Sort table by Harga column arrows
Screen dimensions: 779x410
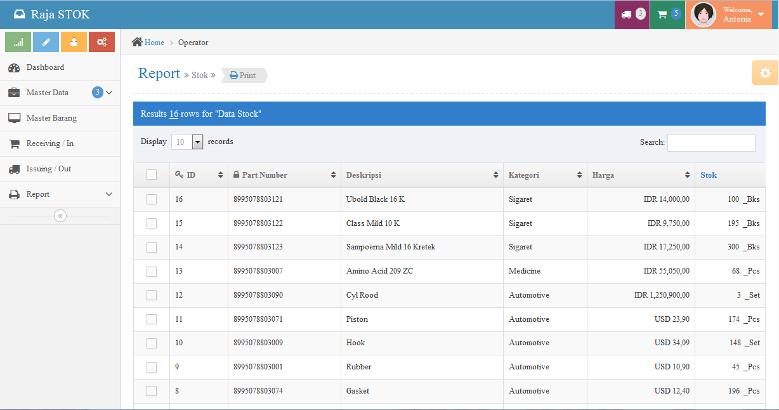point(688,175)
